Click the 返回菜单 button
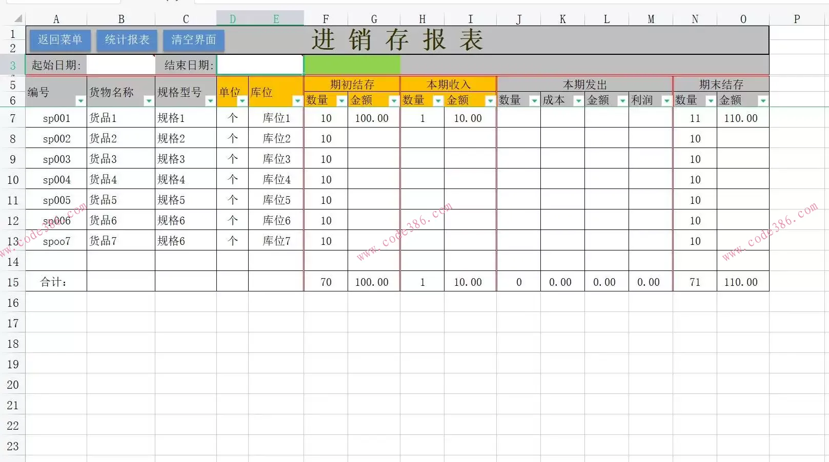829x462 pixels. pyautogui.click(x=60, y=40)
